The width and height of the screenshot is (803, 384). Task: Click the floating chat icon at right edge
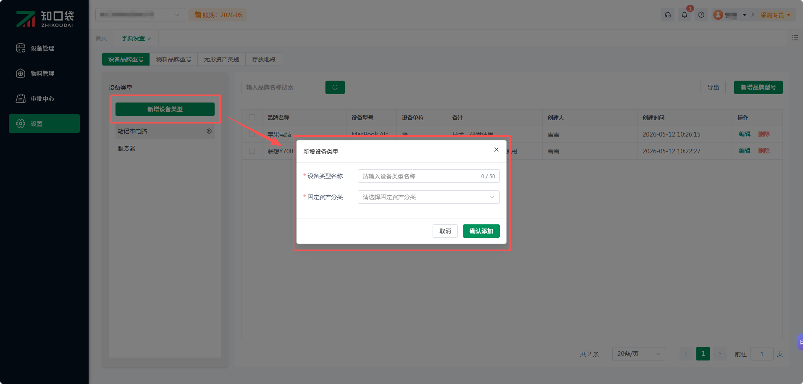pos(800,342)
